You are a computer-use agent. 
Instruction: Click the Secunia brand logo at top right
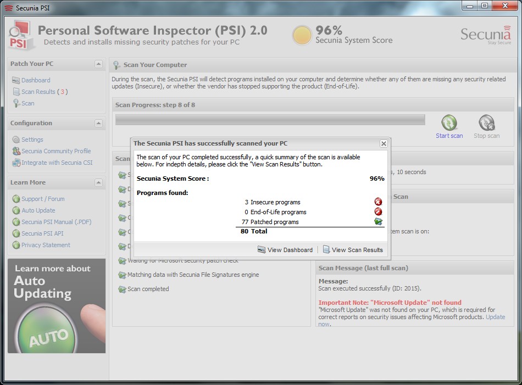point(486,35)
